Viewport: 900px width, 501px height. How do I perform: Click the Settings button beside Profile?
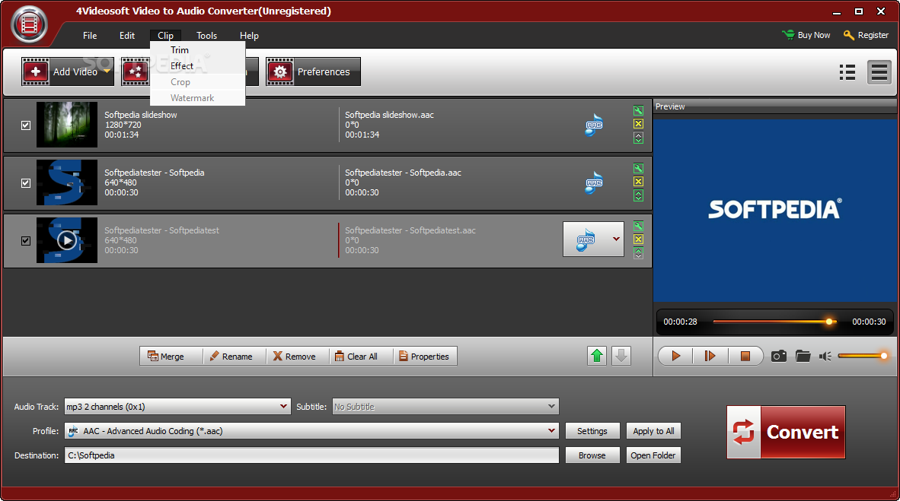[592, 431]
